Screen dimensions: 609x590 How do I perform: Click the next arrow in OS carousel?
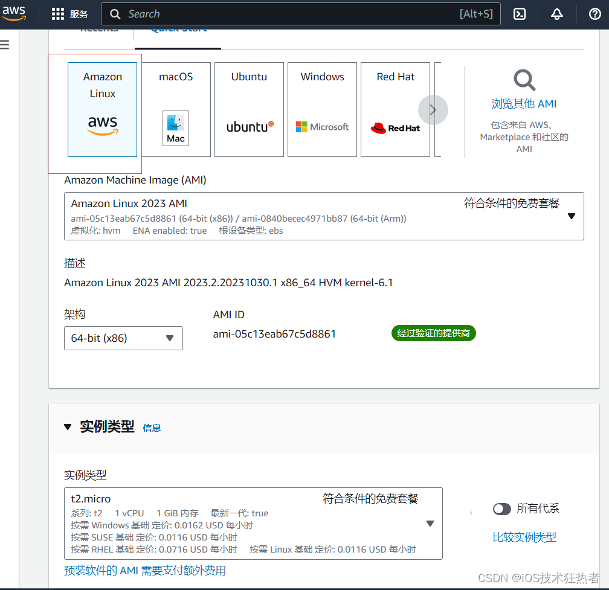433,110
